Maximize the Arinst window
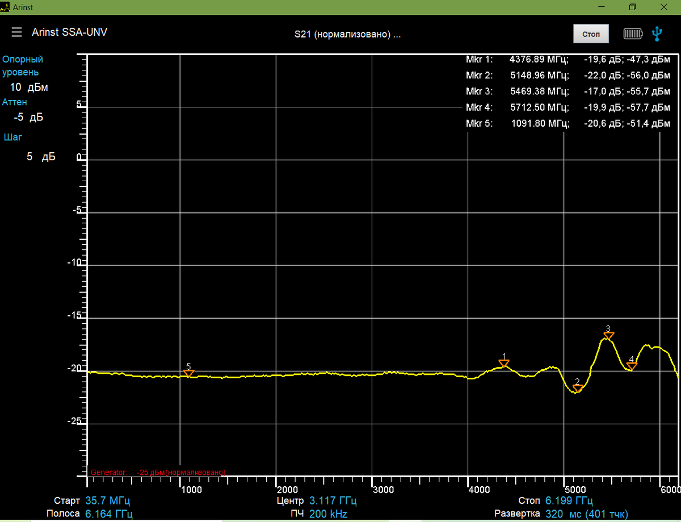 [632, 7]
